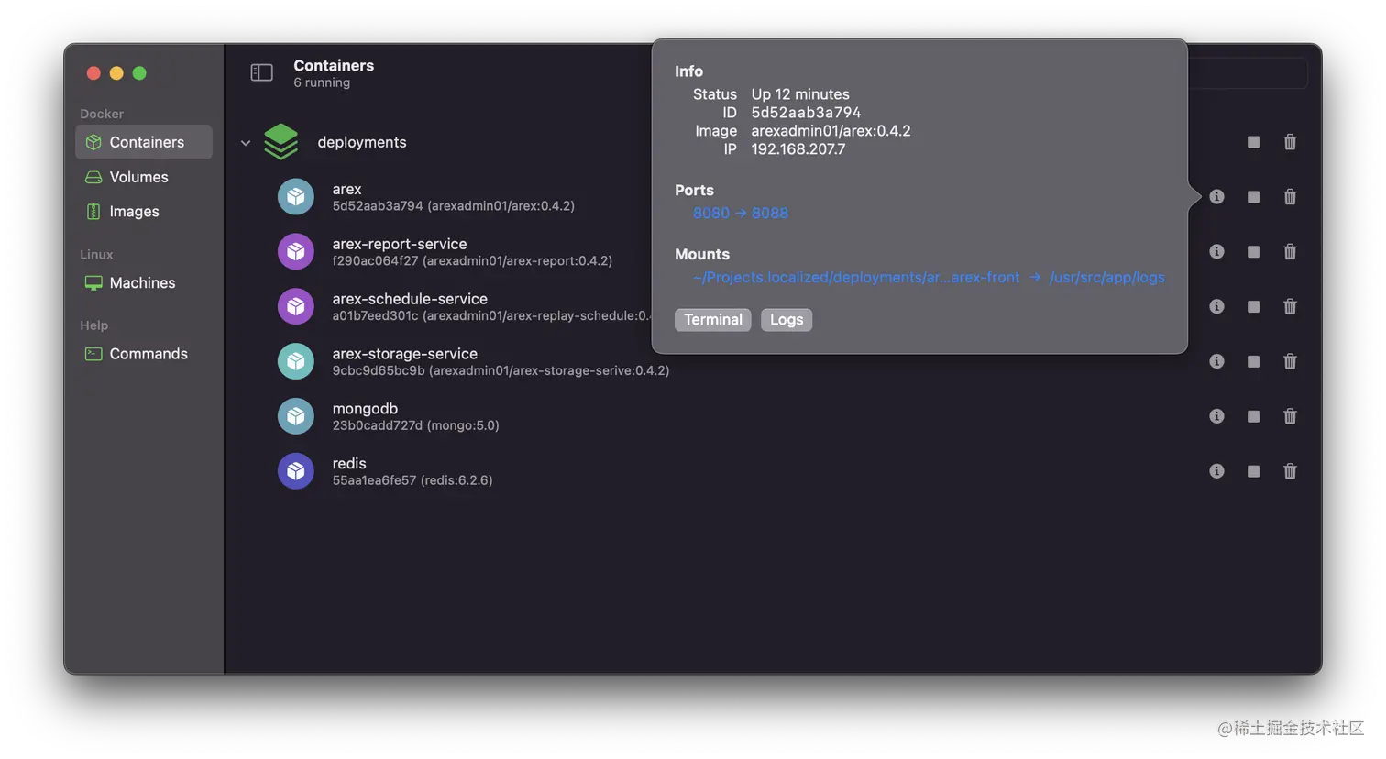This screenshot has height=759, width=1386.
Task: Delete the arex-storage-service container
Action: tap(1290, 362)
